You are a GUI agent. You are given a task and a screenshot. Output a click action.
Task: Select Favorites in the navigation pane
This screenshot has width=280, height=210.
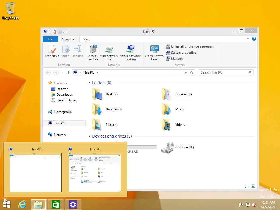coord(57,83)
